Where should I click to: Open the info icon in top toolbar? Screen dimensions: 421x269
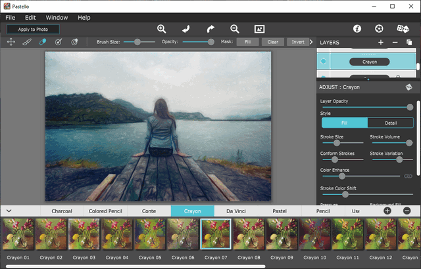tap(357, 29)
